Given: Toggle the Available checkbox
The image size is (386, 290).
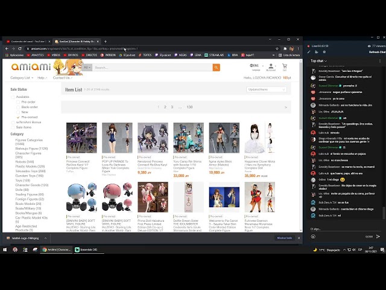Looking at the screenshot, I should [13, 97].
